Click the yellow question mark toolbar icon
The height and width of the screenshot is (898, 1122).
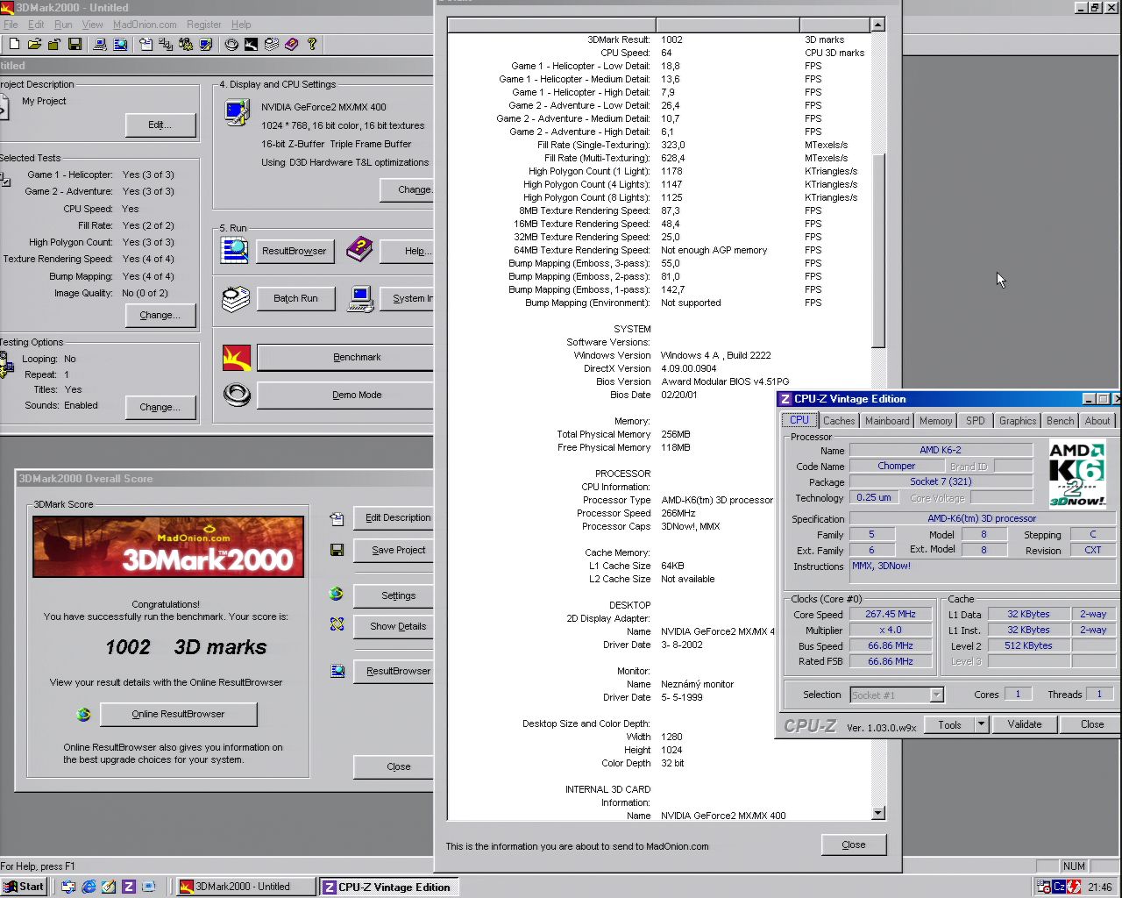click(x=312, y=44)
